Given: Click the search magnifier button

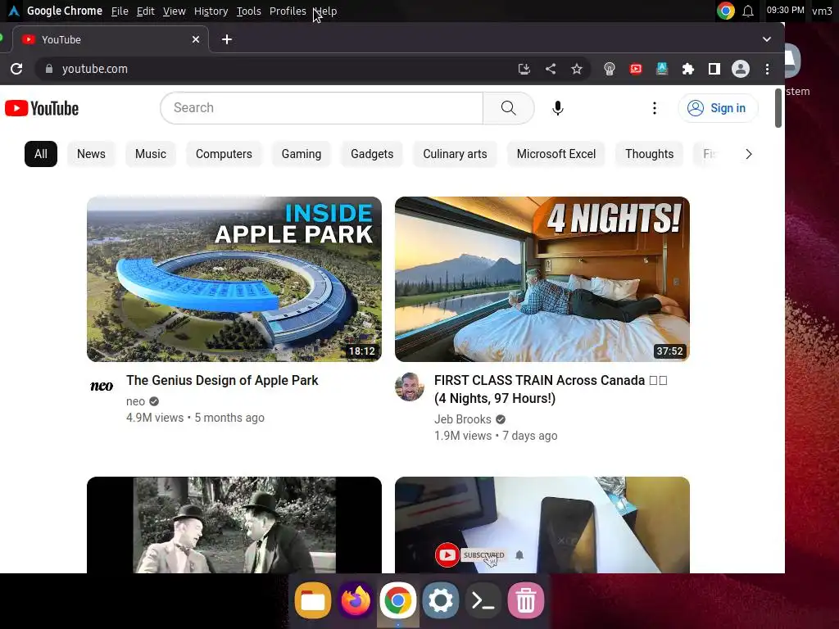Looking at the screenshot, I should (508, 108).
